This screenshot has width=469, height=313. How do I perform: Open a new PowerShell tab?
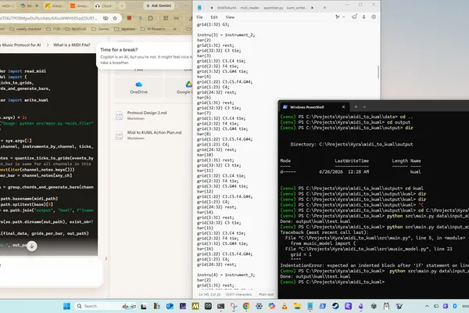point(356,107)
